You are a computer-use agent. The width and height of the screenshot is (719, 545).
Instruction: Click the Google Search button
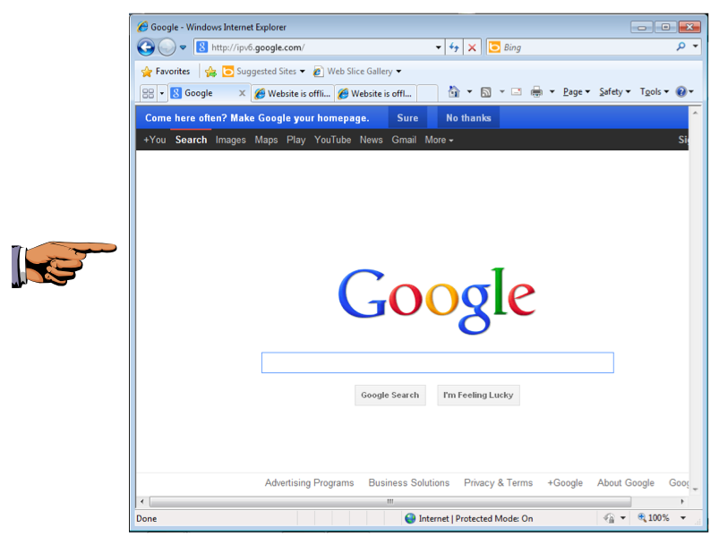point(389,396)
